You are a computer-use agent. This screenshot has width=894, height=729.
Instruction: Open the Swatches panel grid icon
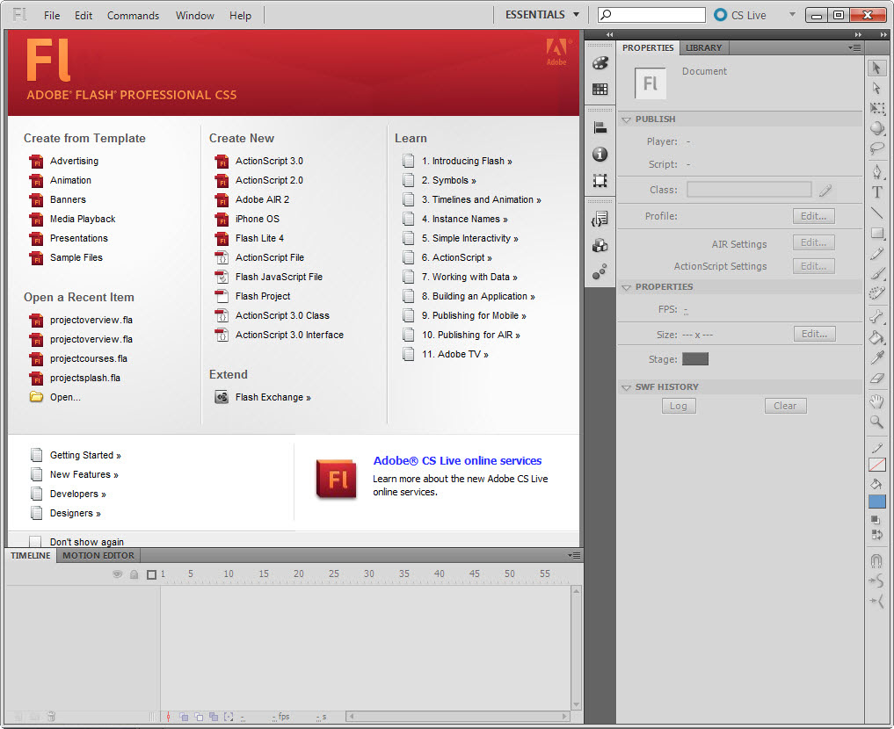[600, 89]
